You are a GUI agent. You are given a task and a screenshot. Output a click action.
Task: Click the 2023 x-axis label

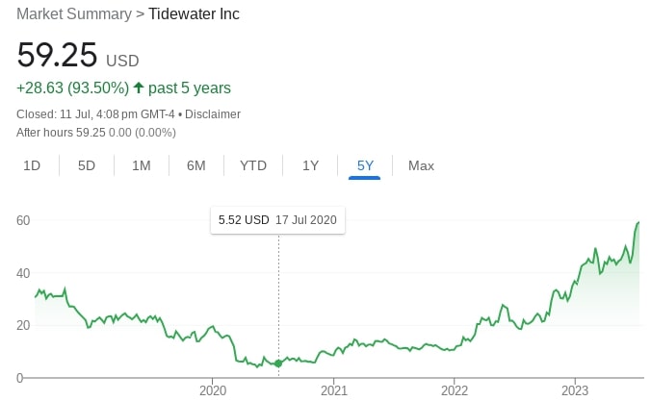[x=575, y=390]
